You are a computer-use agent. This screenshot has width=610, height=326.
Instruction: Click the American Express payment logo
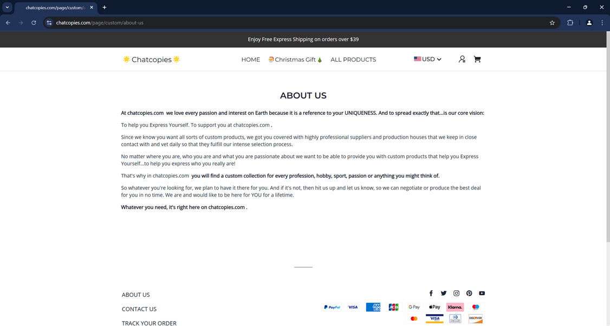click(373, 308)
